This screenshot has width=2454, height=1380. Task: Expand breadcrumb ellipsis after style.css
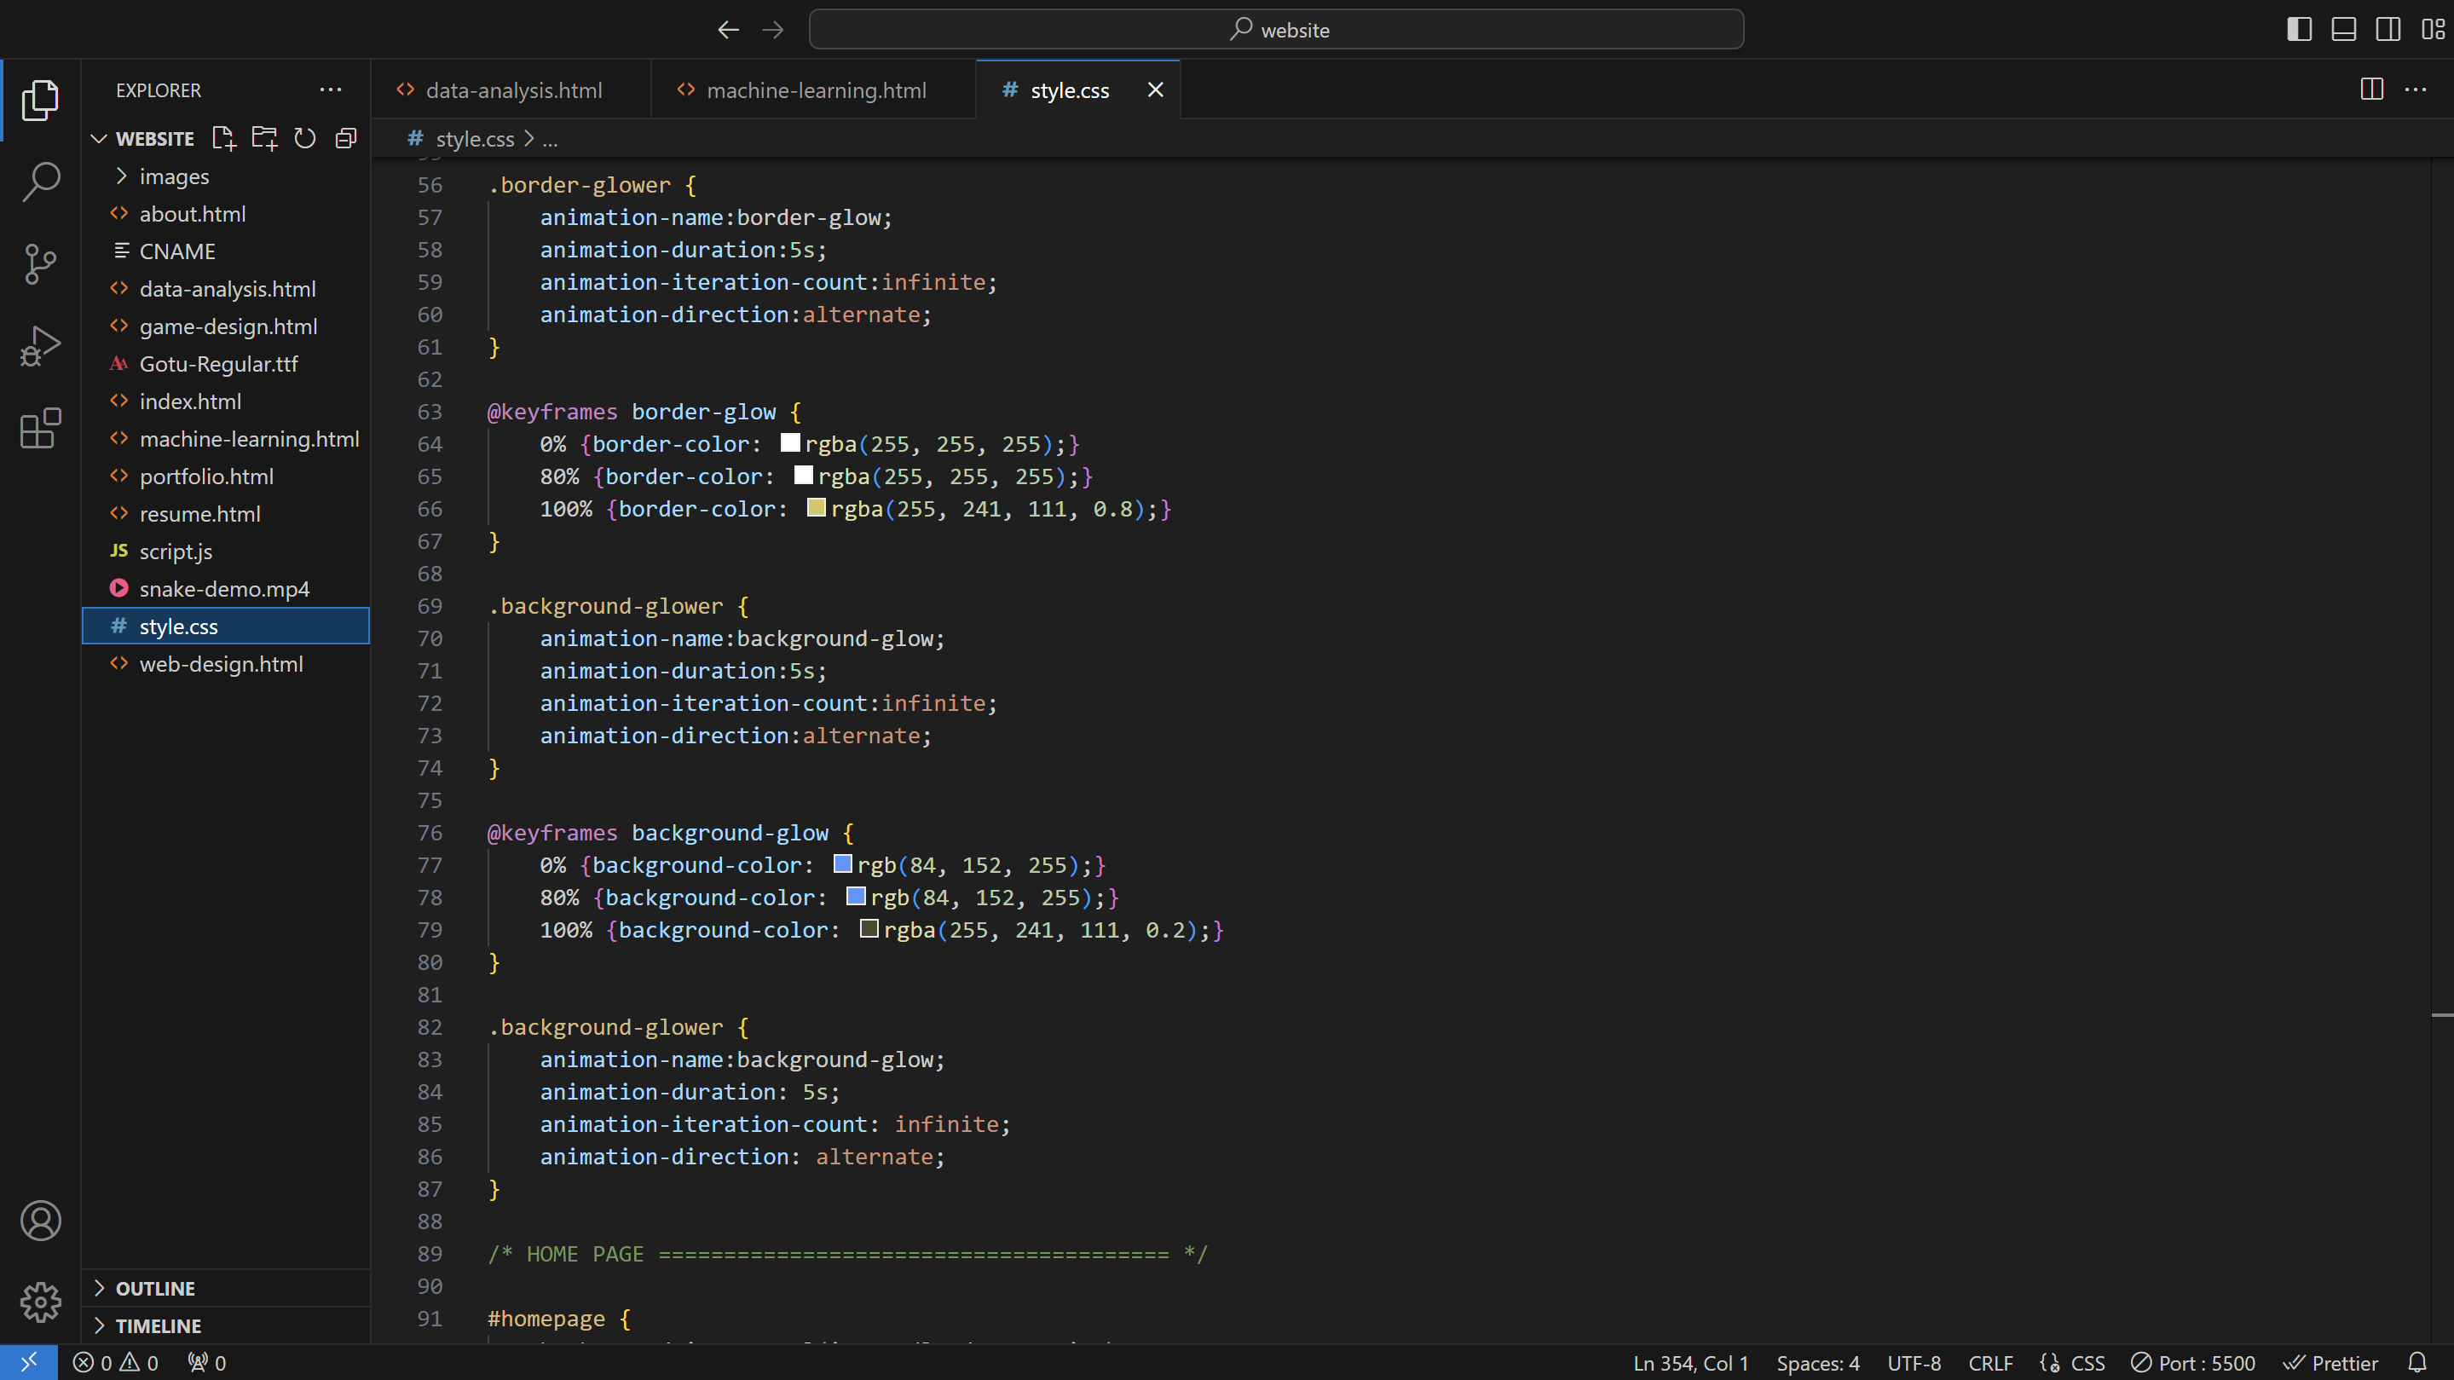point(550,139)
